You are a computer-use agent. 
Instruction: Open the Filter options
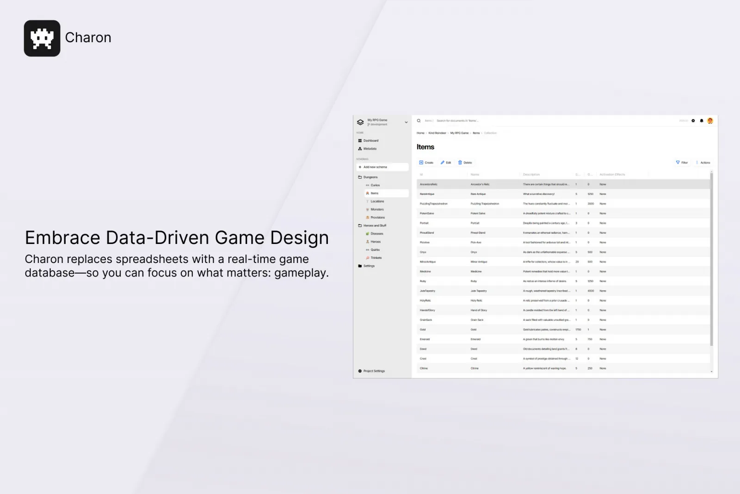[x=682, y=163]
